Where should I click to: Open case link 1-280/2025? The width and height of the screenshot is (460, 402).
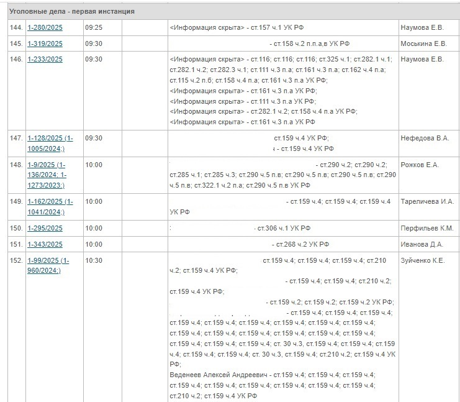[45, 29]
